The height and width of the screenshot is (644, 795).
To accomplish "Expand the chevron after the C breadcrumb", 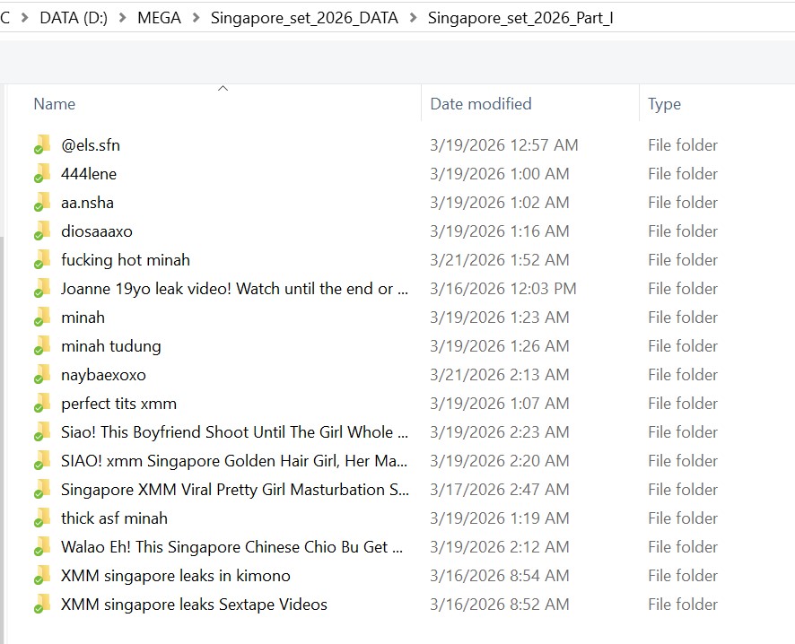I will (x=24, y=18).
